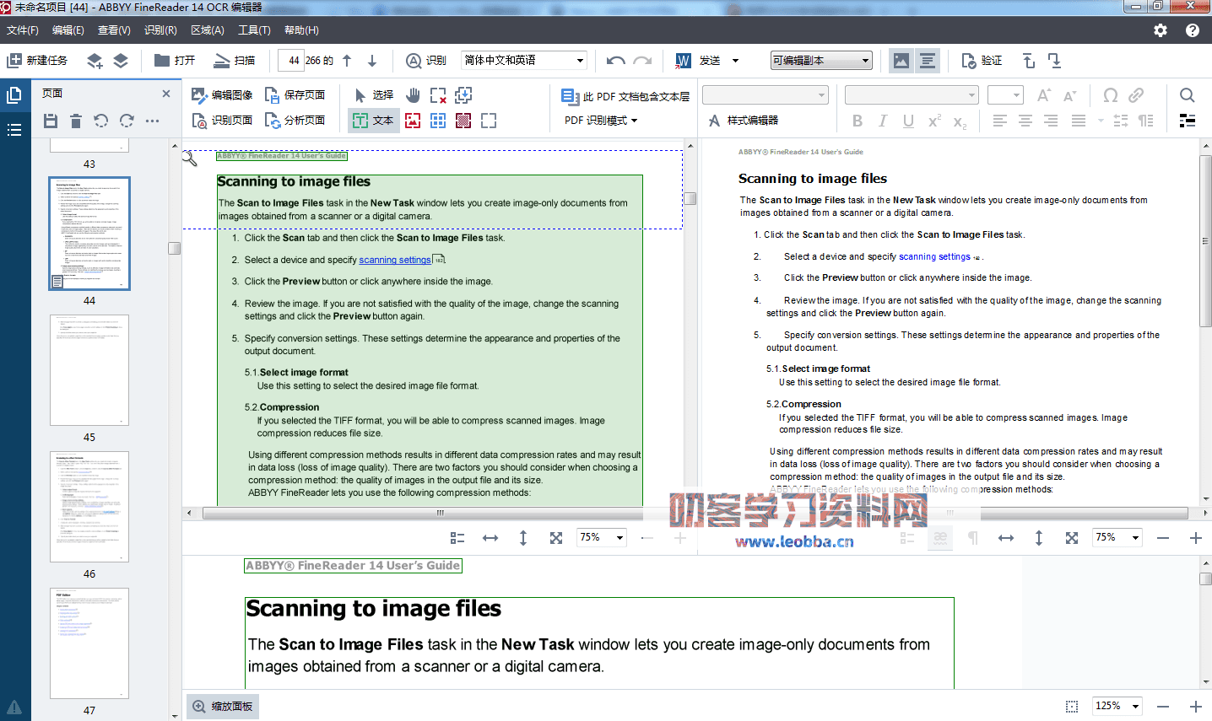This screenshot has height=721, width=1212.
Task: Open the Tools (工具) menu
Action: pos(254,30)
